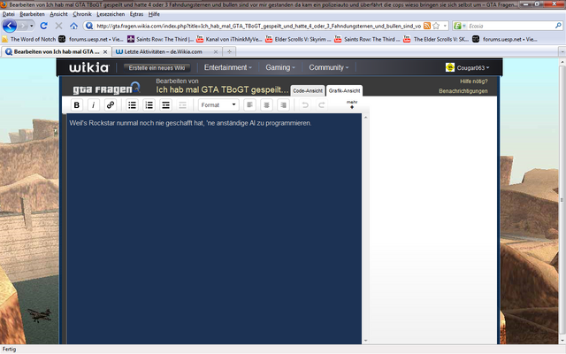The image size is (566, 354).
Task: Expand the Community menu
Action: pos(328,67)
